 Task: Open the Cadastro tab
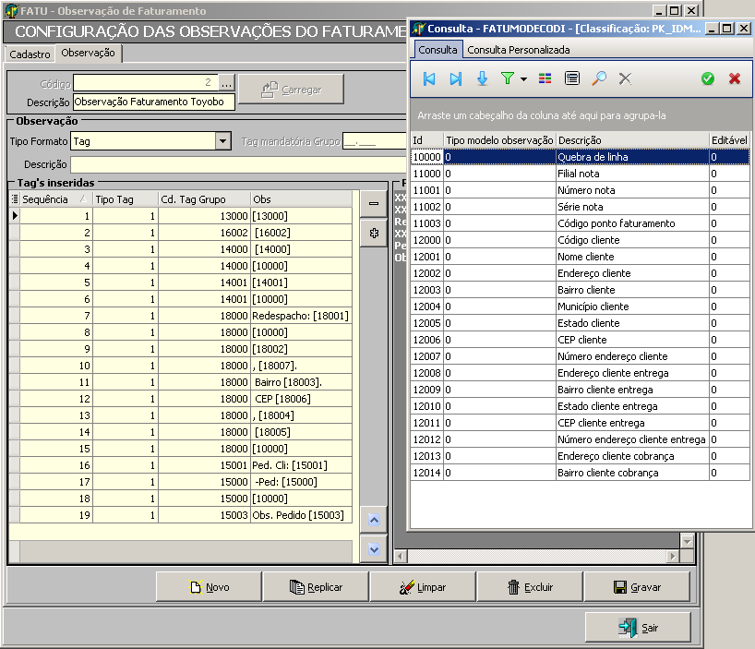pyautogui.click(x=30, y=54)
